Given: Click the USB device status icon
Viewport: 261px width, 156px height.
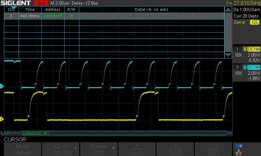Looking at the screenshot, I should click(x=239, y=146).
